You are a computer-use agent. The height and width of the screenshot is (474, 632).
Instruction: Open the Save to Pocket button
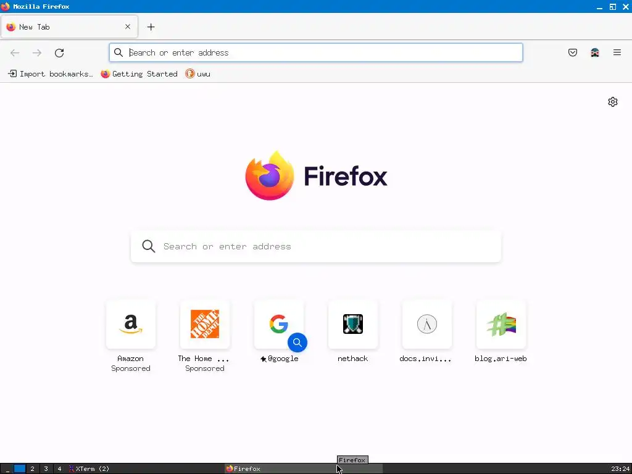(573, 52)
